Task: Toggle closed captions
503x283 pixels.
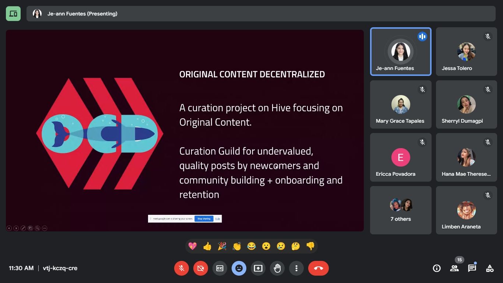Action: 220,268
